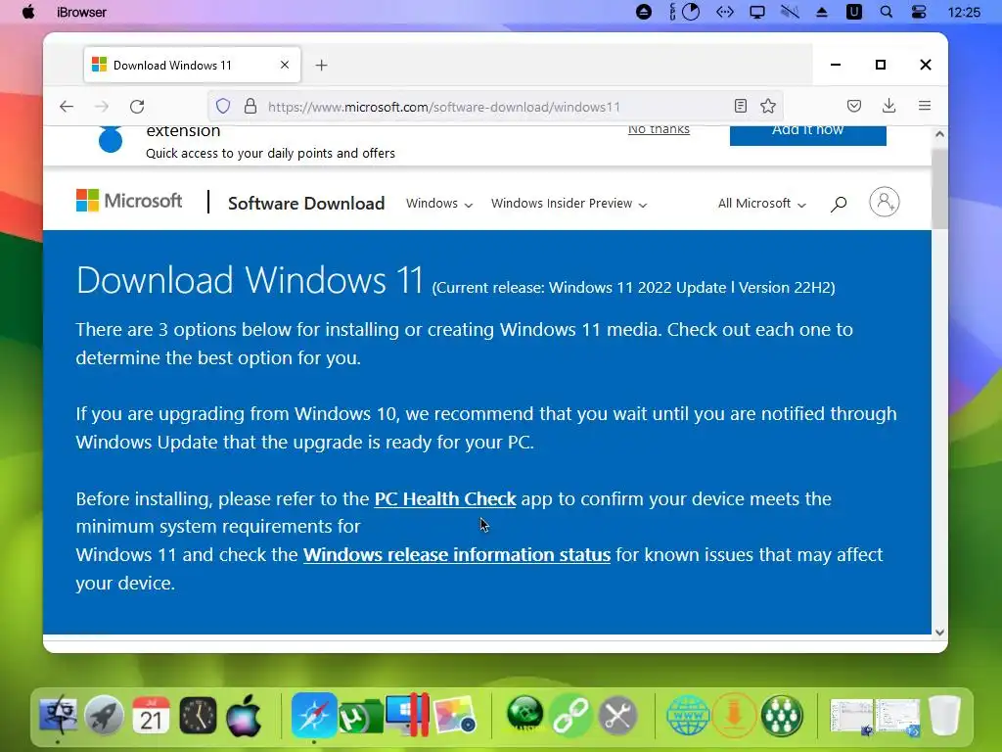Open the tracking protection shield icon
Viewport: 1002px width, 752px height.
click(222, 106)
